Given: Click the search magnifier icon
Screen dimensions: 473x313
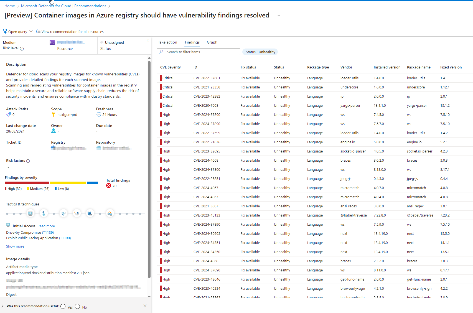Looking at the screenshot, I should click(x=161, y=52).
